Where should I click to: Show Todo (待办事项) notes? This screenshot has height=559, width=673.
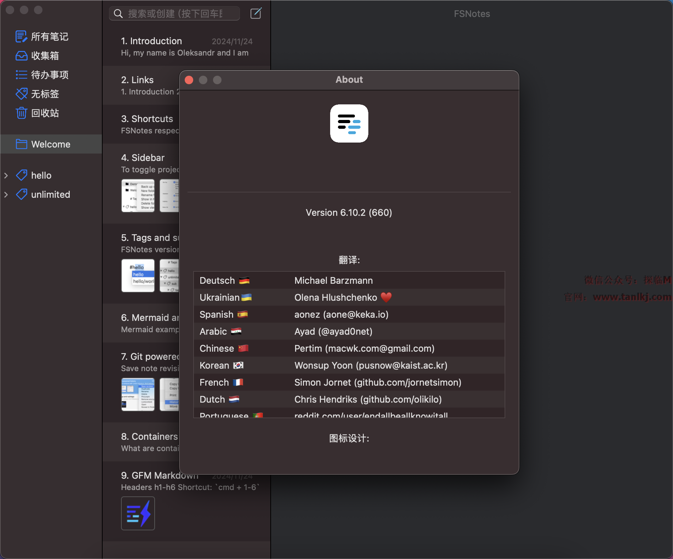[50, 75]
